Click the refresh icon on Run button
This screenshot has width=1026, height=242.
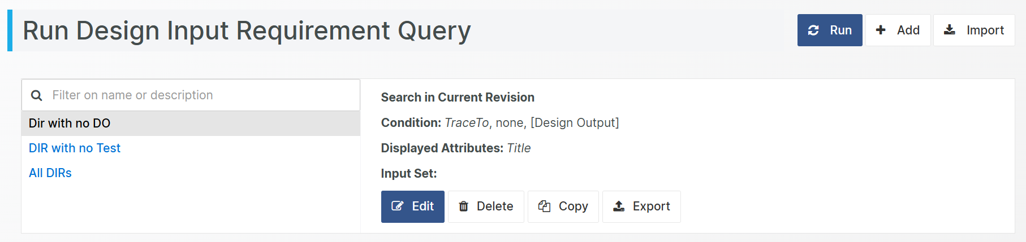point(813,30)
